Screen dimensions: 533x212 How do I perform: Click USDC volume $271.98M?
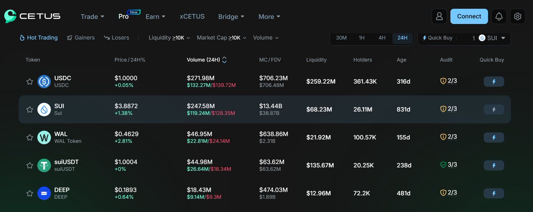pyautogui.click(x=200, y=78)
